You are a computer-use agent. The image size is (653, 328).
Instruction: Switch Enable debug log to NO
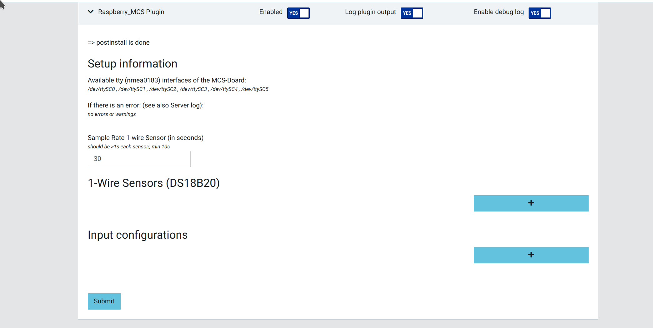540,13
